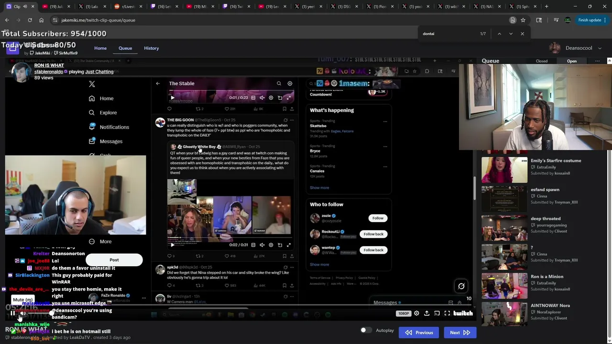Mute the clip using the volume icon
Screen dimensions: 612x344
pyautogui.click(x=22, y=313)
